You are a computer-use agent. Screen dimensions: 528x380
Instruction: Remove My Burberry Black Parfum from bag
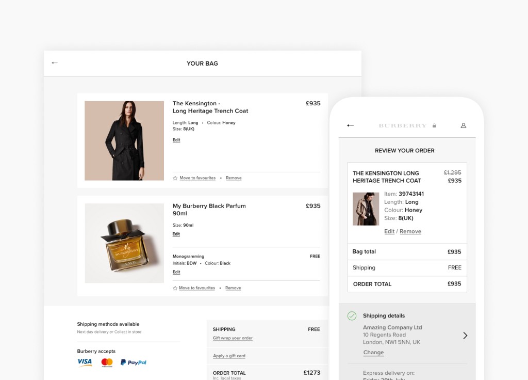233,288
